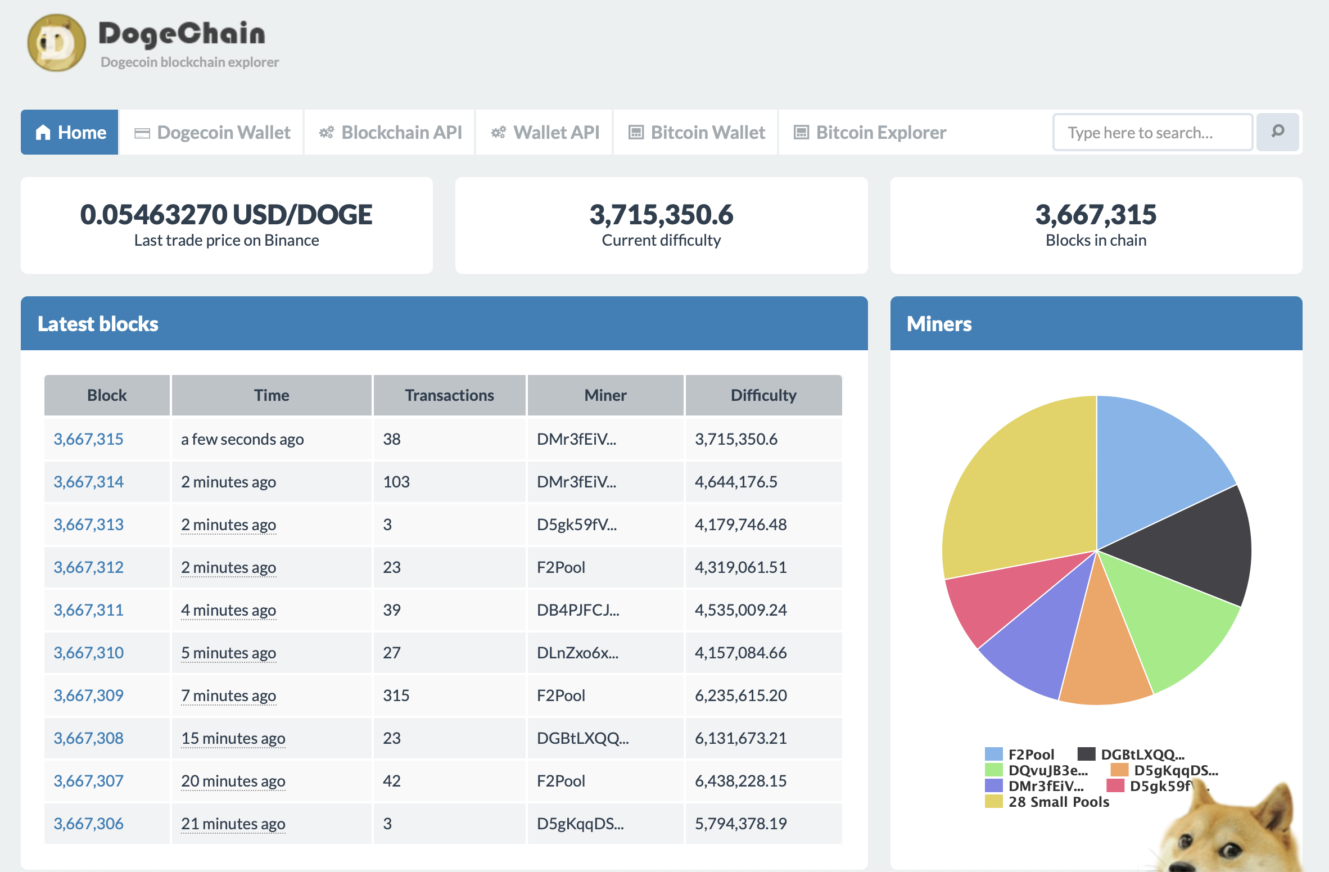This screenshot has height=872, width=1329.
Task: Click the Wallet API gears icon
Action: click(x=498, y=133)
